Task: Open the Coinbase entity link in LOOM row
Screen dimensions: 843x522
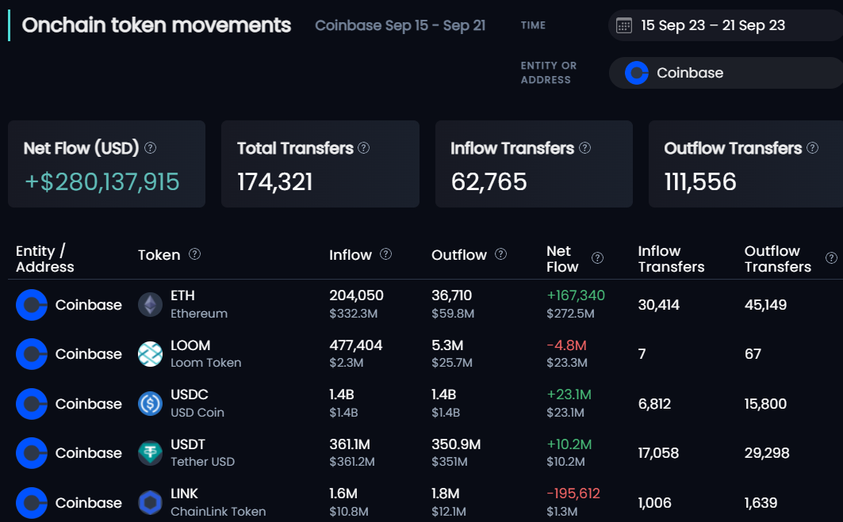Action: (x=89, y=354)
